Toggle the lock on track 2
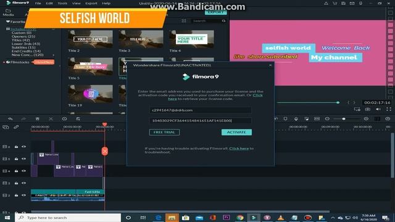The width and height of the screenshot is (395, 222). click(x=16, y=195)
